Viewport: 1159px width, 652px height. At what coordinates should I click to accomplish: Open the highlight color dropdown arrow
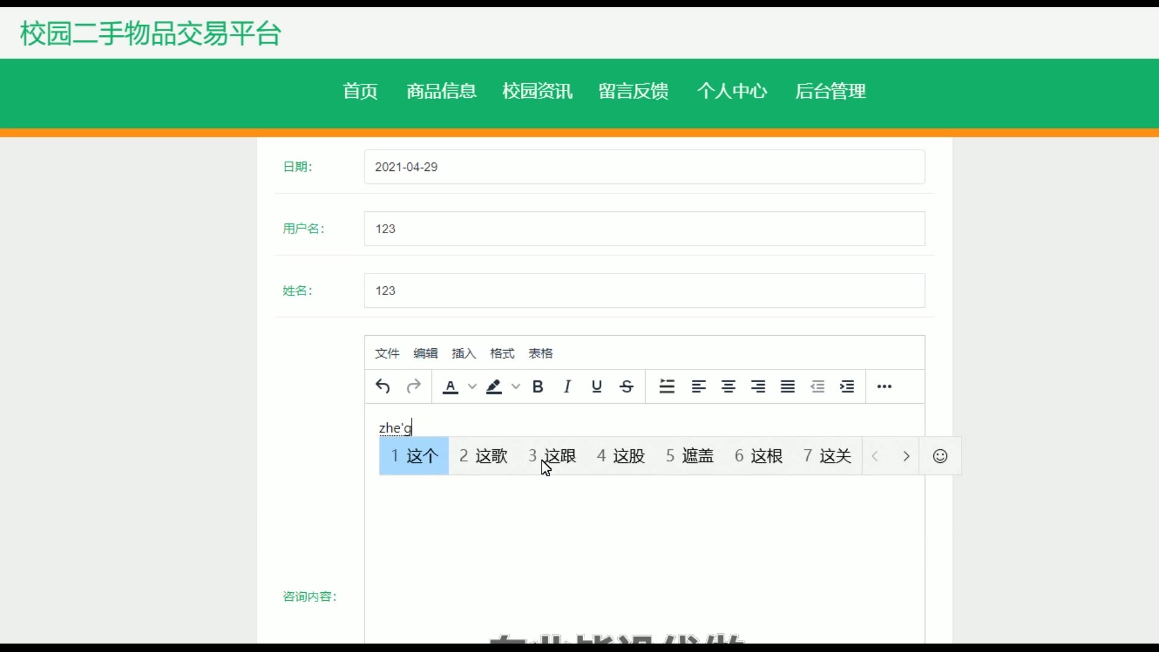click(x=516, y=386)
